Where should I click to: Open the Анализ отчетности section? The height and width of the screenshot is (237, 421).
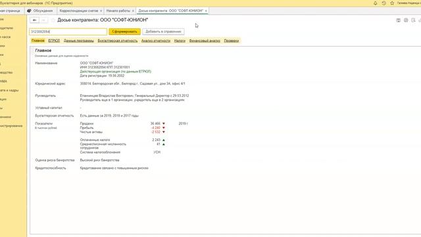click(156, 41)
